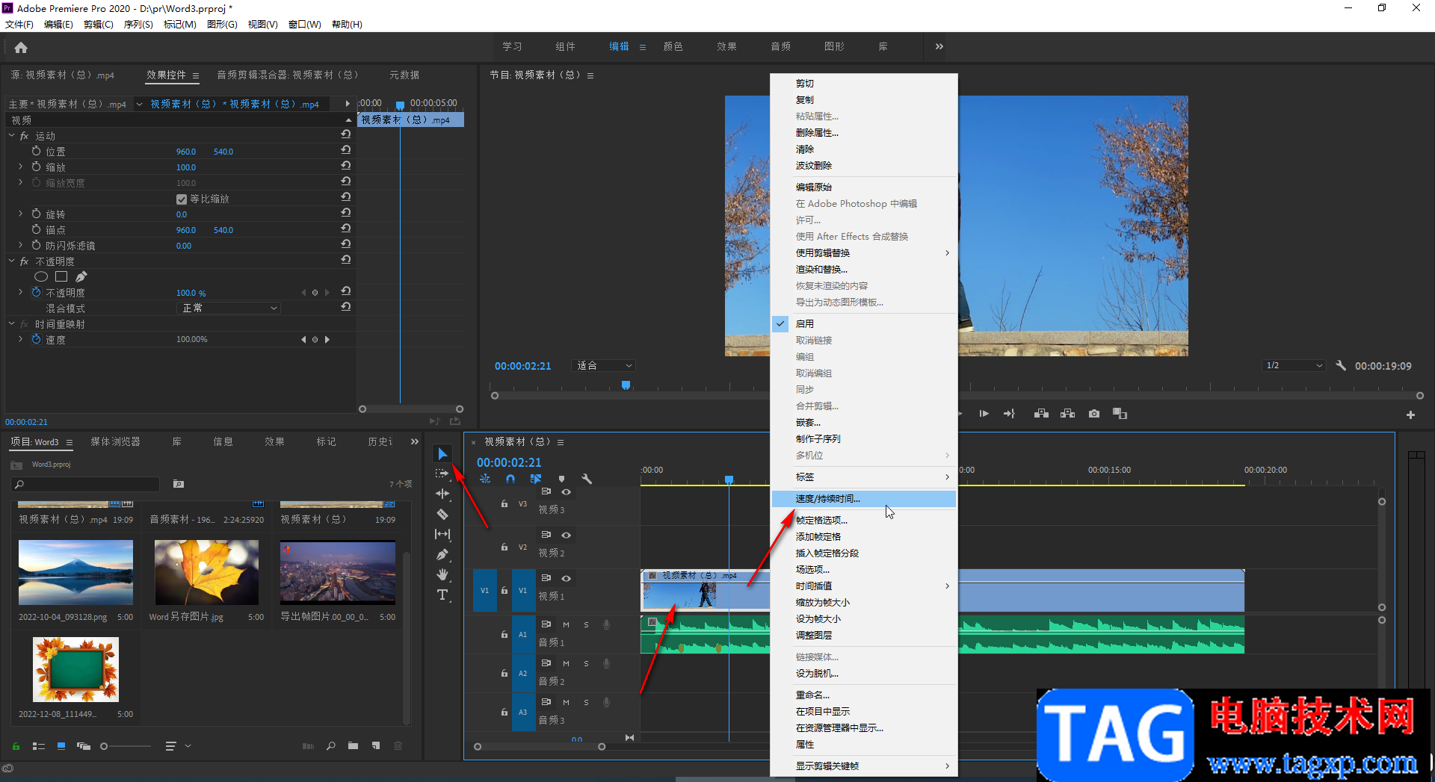The width and height of the screenshot is (1435, 782).
Task: Select the Selection tool arrow
Action: pos(442,453)
